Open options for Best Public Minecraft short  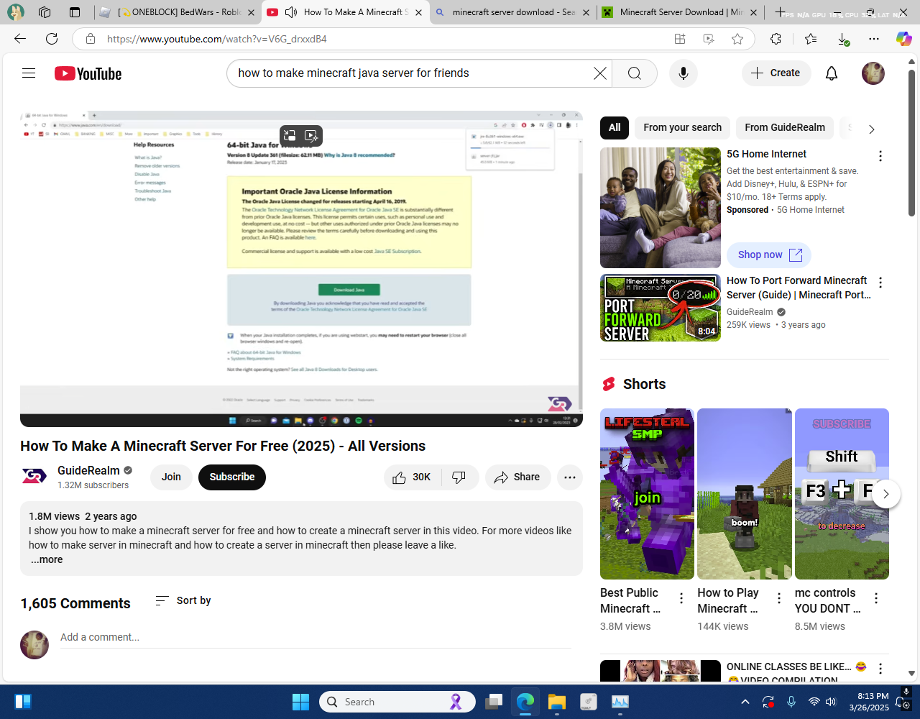[681, 598]
